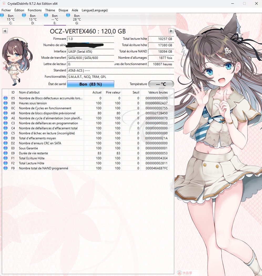The width and height of the screenshot is (262, 276).
Task: Click the temperature display button
Action: 161,84
